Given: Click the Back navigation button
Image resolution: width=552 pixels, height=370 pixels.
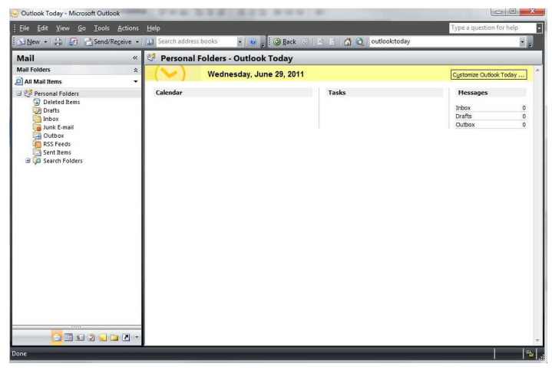Looking at the screenshot, I should coord(285,42).
